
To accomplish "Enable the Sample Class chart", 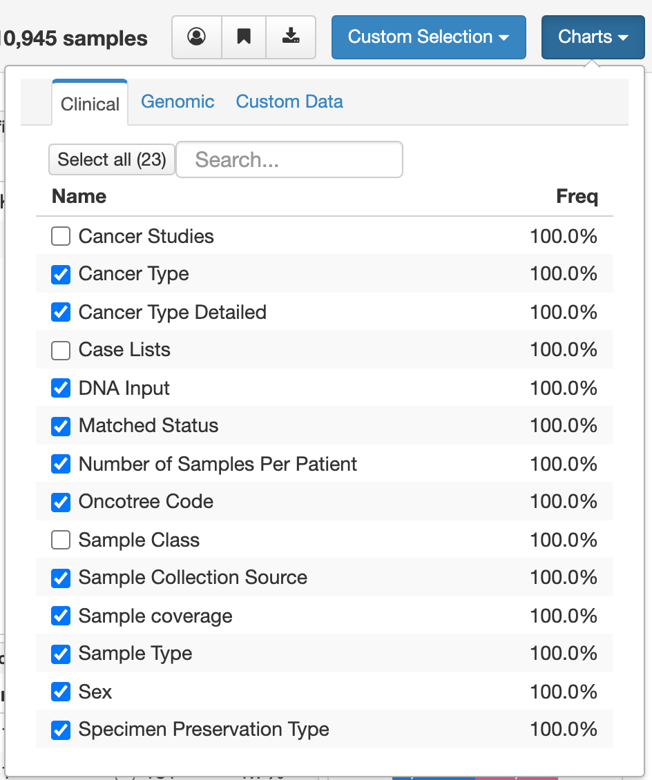I will 60,540.
